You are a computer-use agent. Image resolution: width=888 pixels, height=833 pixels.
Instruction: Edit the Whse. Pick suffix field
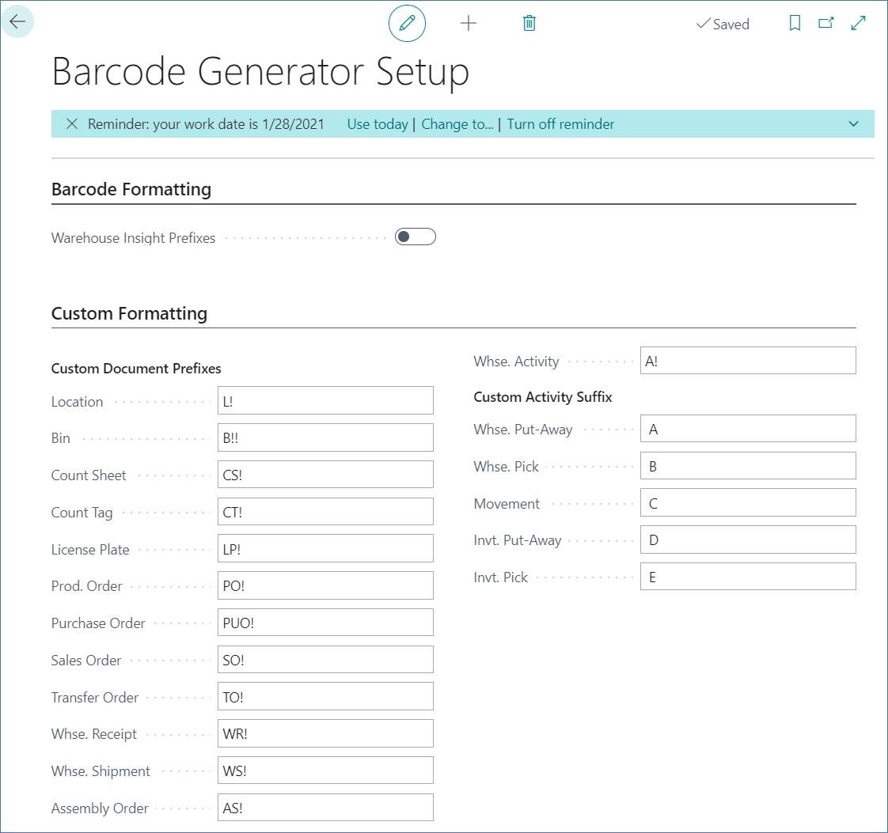pyautogui.click(x=748, y=466)
